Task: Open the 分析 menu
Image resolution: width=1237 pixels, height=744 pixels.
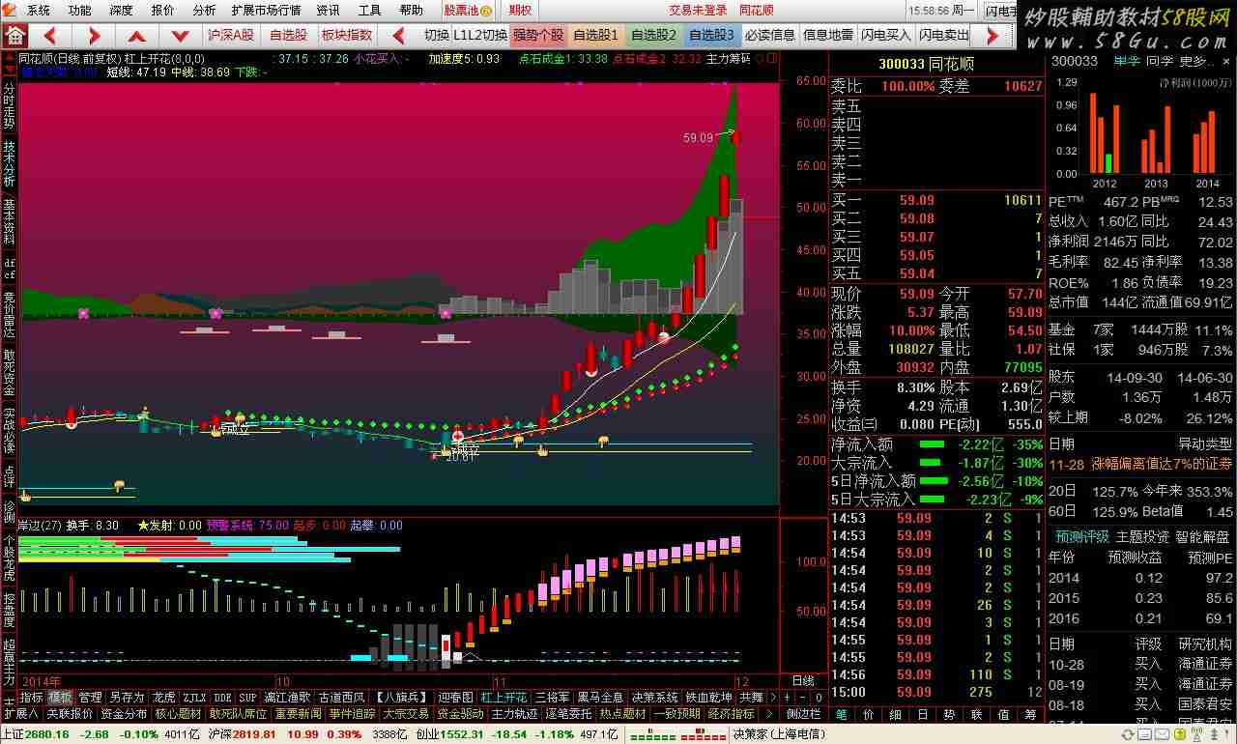Action: pyautogui.click(x=204, y=11)
